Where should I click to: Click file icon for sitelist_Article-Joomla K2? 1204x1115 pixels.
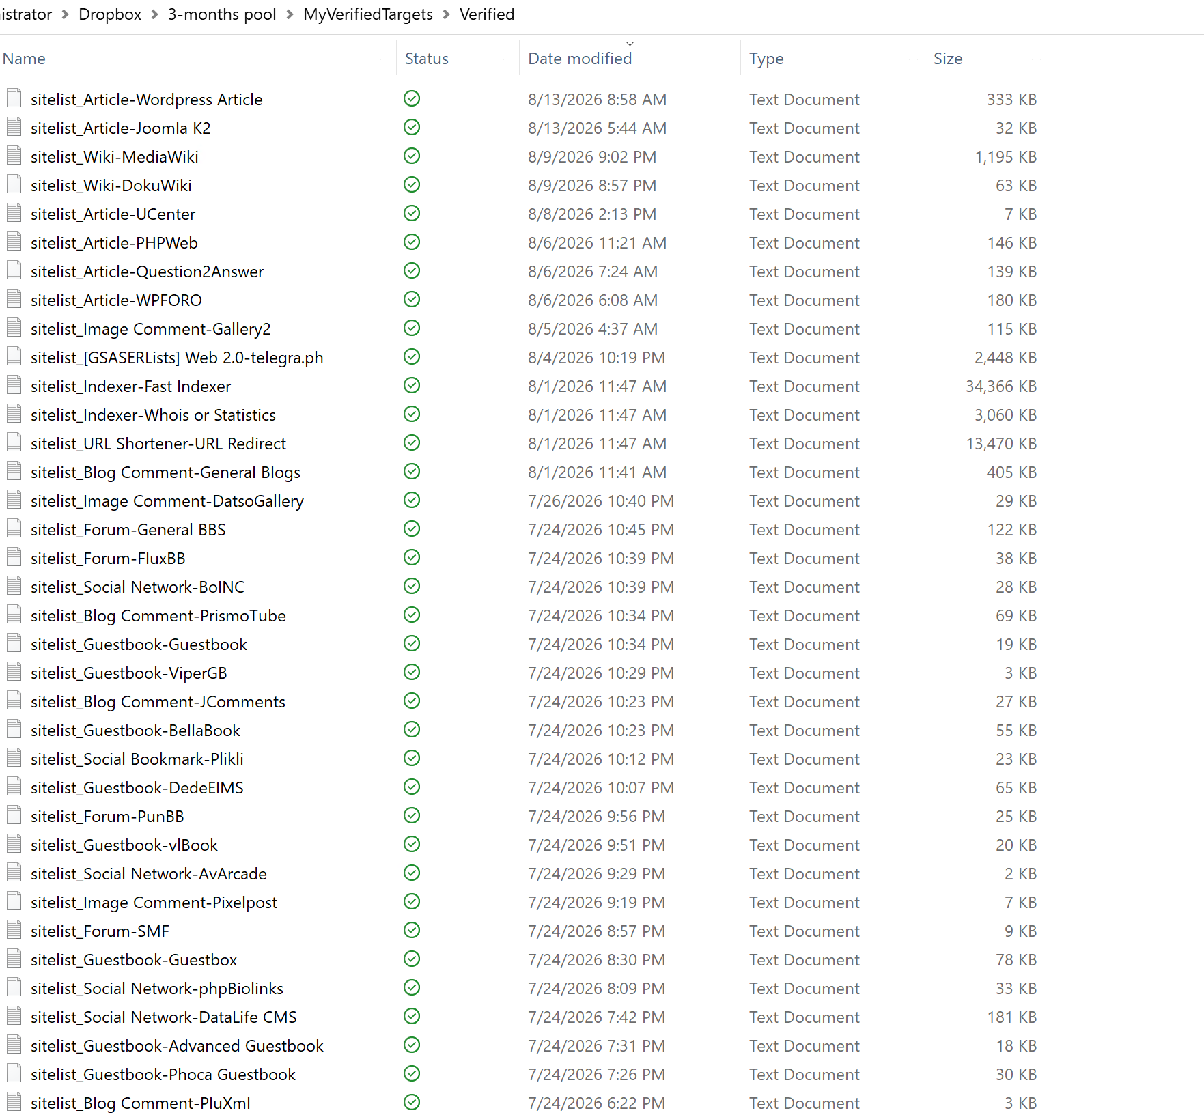pyautogui.click(x=14, y=128)
